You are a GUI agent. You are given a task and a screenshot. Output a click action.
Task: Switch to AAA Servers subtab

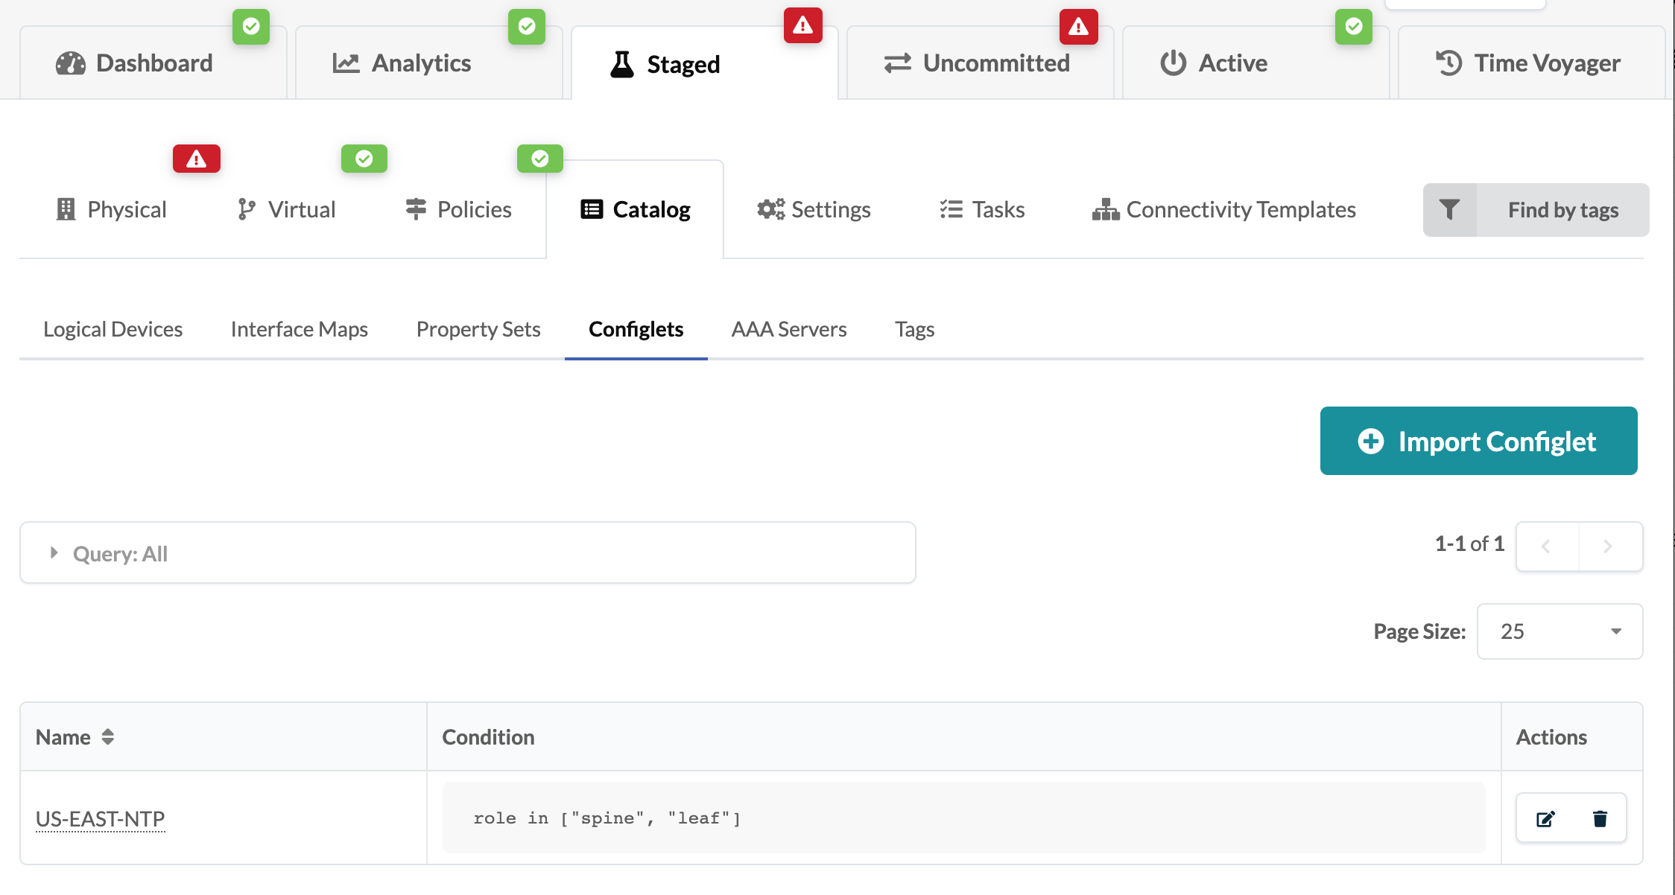click(x=789, y=329)
